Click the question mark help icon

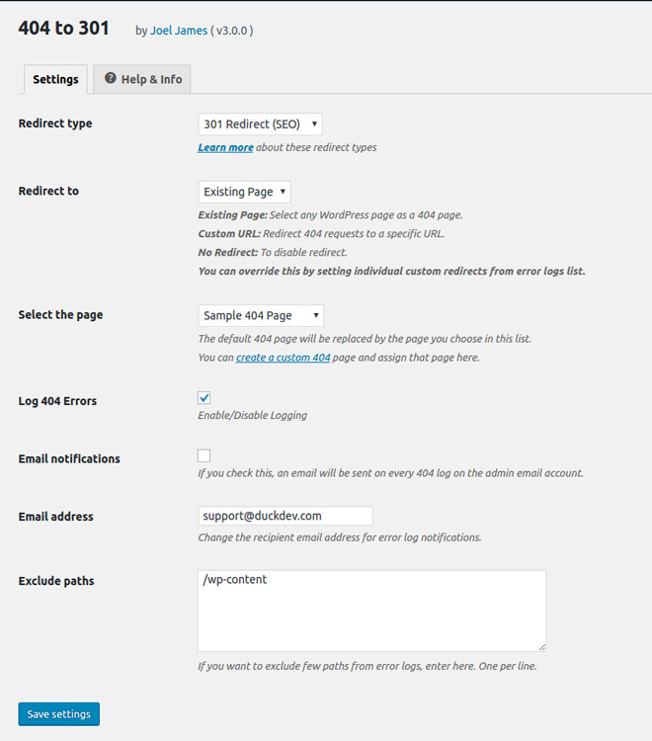coord(110,78)
